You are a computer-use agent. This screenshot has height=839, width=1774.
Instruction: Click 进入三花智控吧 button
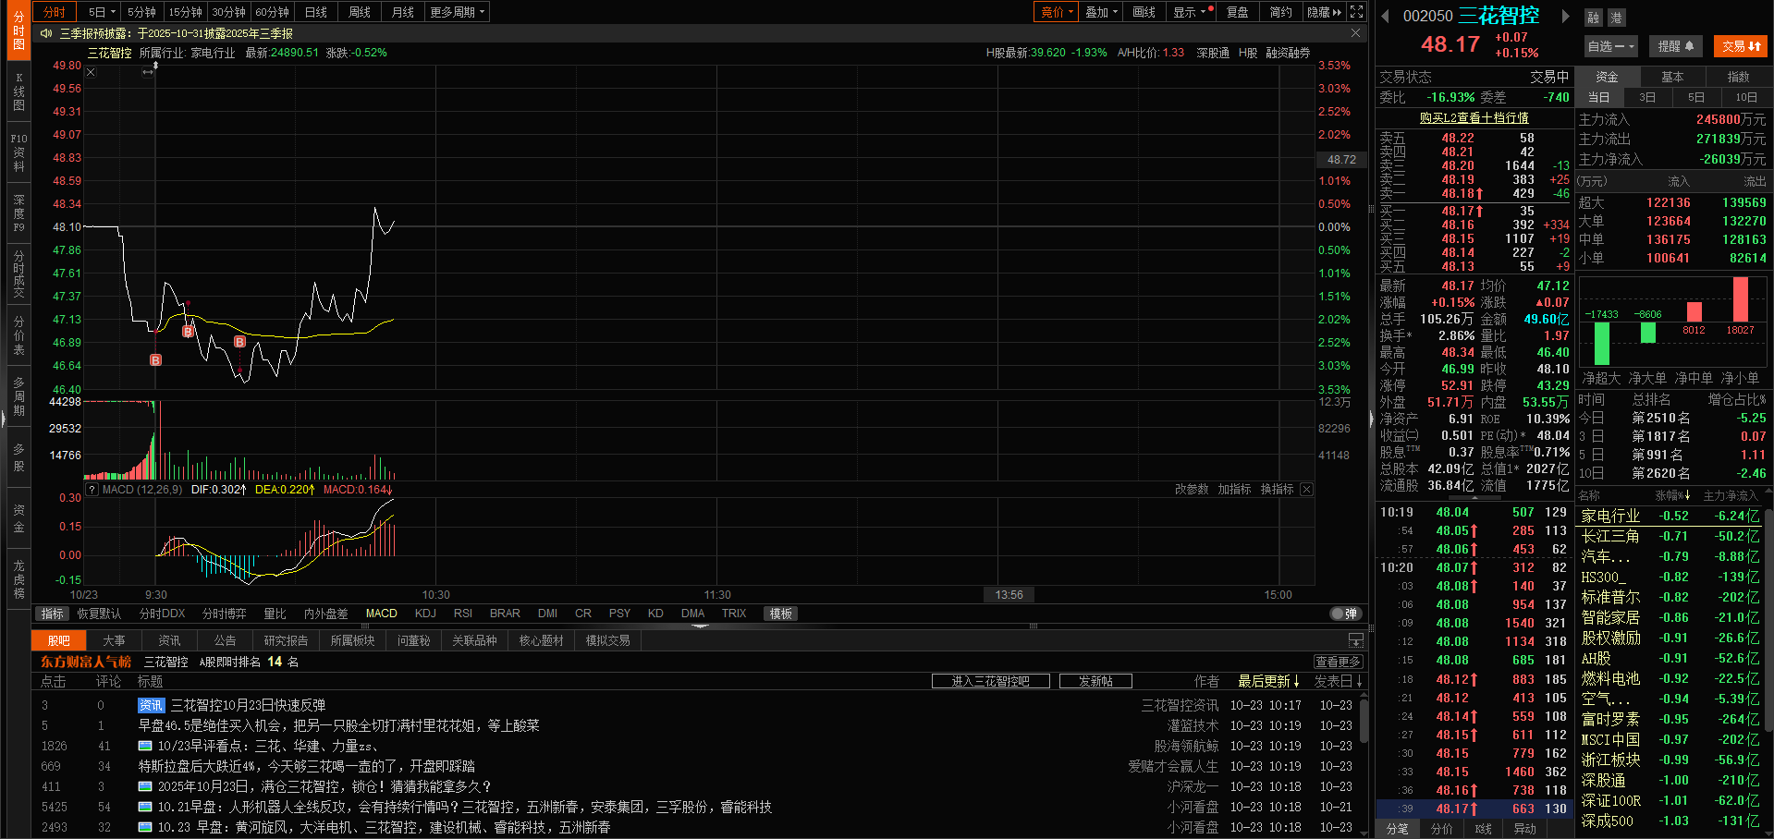click(991, 681)
